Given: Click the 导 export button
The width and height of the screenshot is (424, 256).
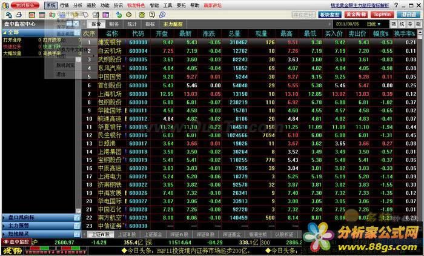Looking at the screenshot, I should (410, 24).
